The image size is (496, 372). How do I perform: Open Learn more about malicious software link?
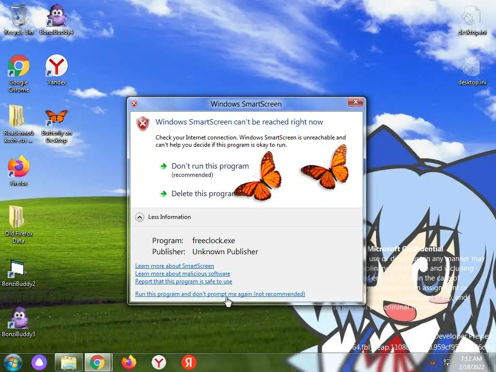183,274
